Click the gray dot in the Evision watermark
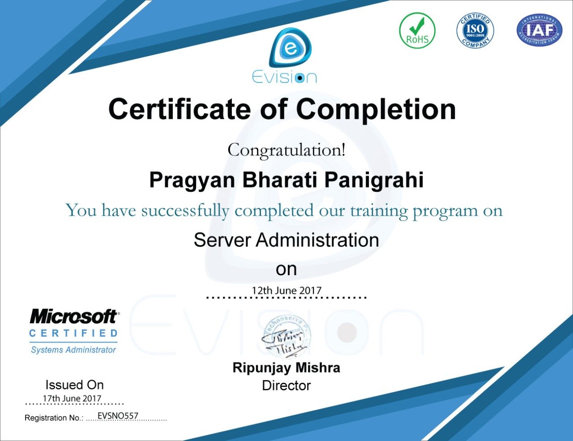 [x=346, y=333]
